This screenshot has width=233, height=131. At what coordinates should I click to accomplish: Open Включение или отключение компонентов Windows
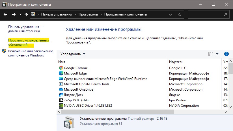point(31,53)
